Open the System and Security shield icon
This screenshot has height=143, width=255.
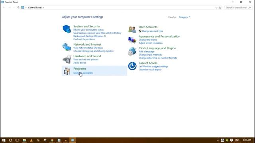point(67,29)
